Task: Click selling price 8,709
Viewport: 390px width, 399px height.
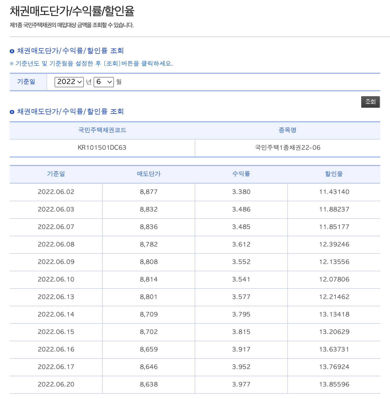Action: pyautogui.click(x=149, y=314)
